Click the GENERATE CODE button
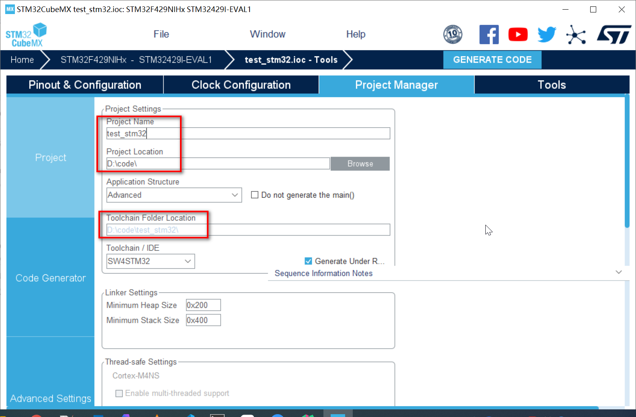 pos(492,60)
